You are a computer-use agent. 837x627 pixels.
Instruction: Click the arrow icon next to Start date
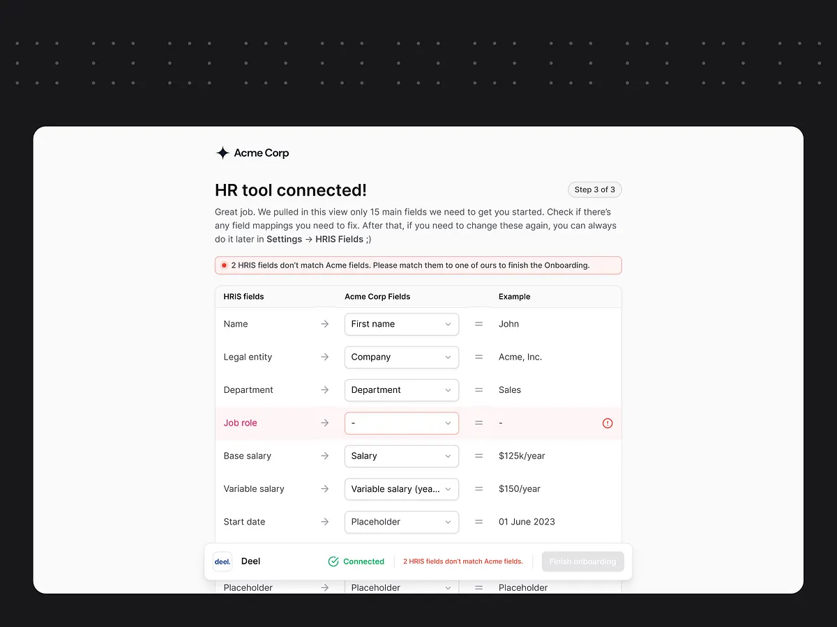(324, 522)
